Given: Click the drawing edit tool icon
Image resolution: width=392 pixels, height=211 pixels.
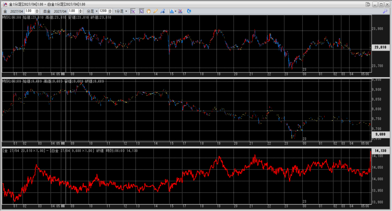Looking at the screenshot, I should pyautogui.click(x=162, y=11).
